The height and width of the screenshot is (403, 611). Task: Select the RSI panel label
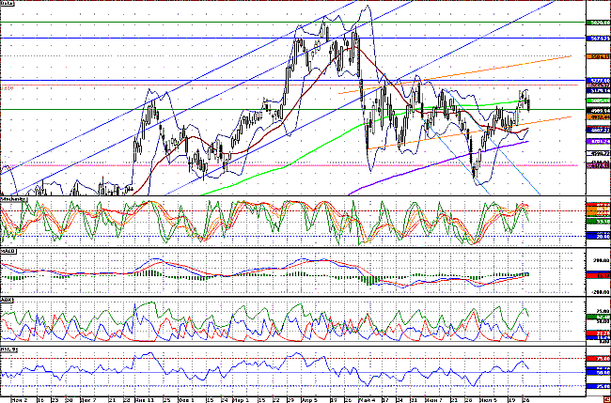click(9, 349)
